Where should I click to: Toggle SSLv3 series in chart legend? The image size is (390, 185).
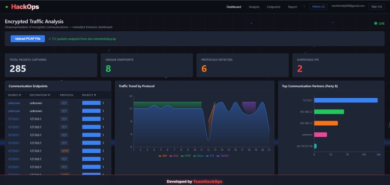(x=198, y=156)
